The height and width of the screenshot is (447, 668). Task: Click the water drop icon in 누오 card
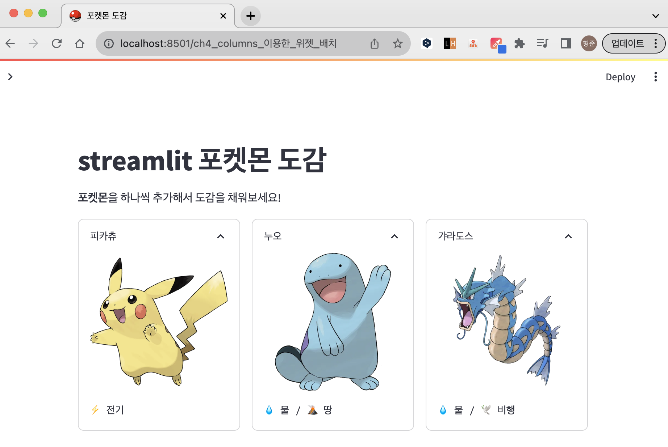pyautogui.click(x=269, y=410)
